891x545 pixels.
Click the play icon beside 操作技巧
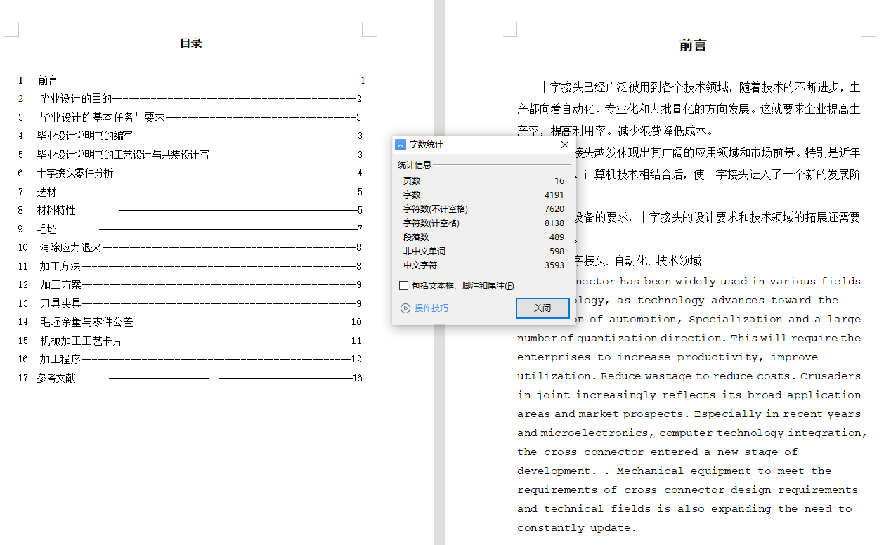405,308
